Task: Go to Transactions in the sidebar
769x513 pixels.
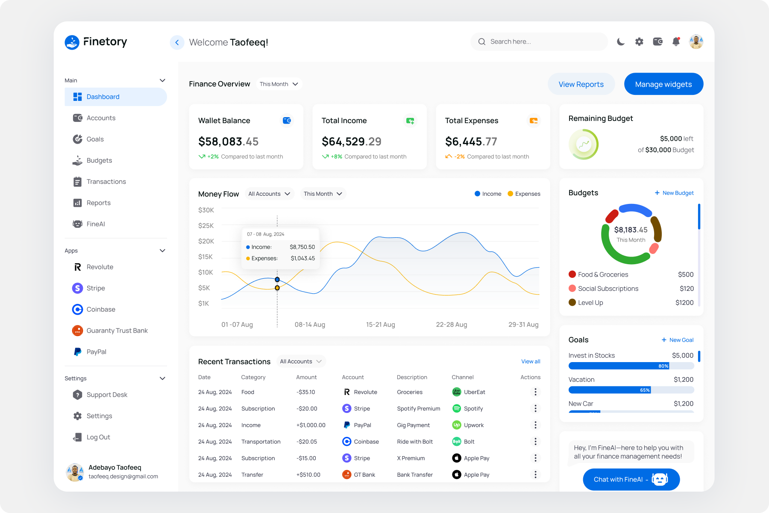Action: (x=106, y=182)
